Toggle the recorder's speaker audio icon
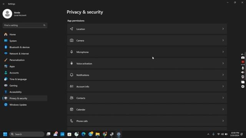This screenshot has height=138, width=246. 243,72
